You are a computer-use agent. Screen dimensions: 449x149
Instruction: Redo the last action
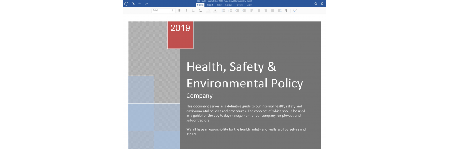pos(147,4)
